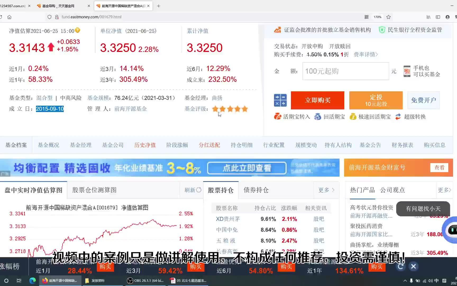Click the 活期宝转入 icon
The height and width of the screenshot is (286, 457).
point(277,117)
